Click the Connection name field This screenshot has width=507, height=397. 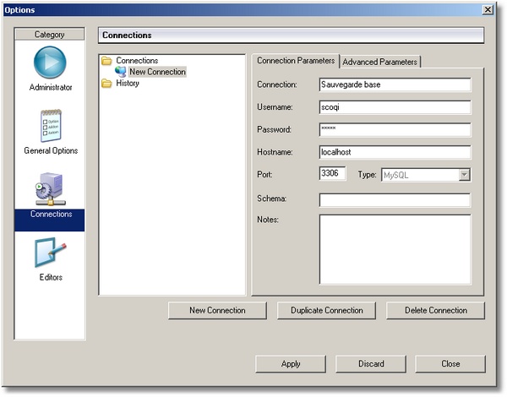pyautogui.click(x=395, y=84)
